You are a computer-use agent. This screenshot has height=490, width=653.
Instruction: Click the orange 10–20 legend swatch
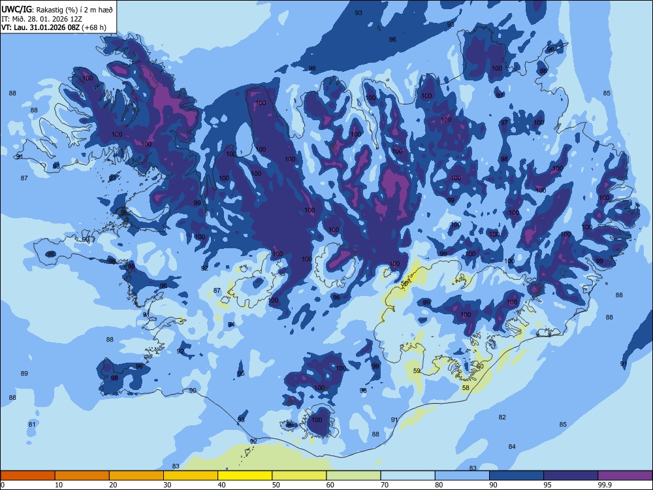(x=82, y=476)
